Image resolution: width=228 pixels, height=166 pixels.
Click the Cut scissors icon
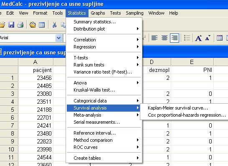click(x=54, y=25)
